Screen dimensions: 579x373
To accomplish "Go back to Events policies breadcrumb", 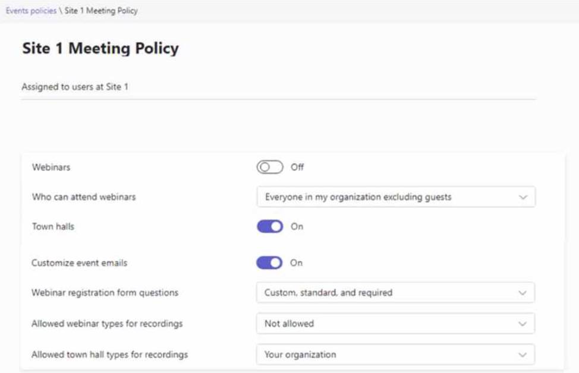I will click(31, 11).
